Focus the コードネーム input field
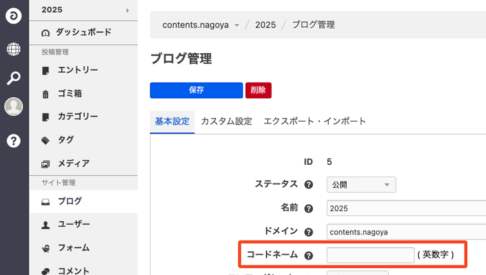486x275 pixels. point(370,256)
